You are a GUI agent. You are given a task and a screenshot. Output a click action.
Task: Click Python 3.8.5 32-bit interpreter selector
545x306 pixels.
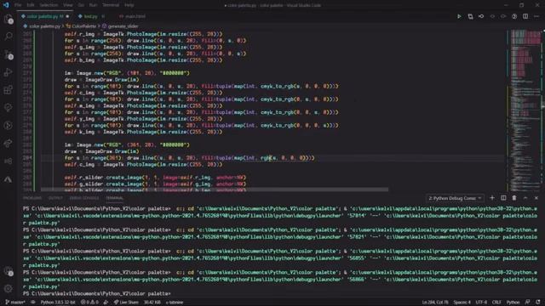pyautogui.click(x=57, y=303)
